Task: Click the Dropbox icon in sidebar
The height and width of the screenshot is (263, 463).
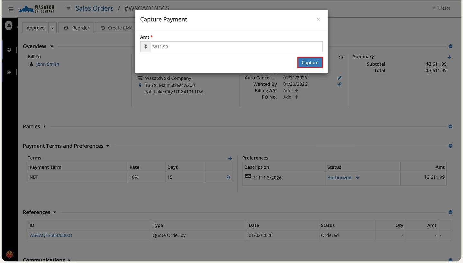Action: [9, 50]
